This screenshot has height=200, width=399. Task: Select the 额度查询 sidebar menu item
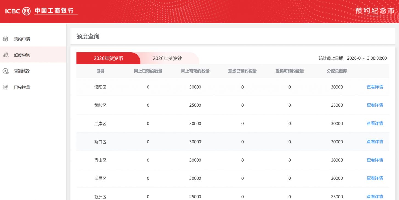pos(33,55)
